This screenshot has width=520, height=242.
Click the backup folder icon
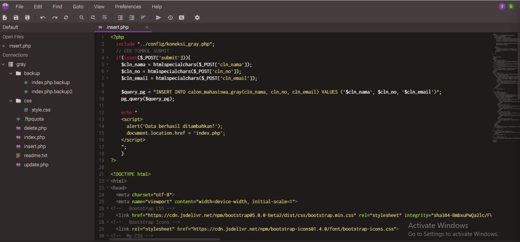[18, 73]
